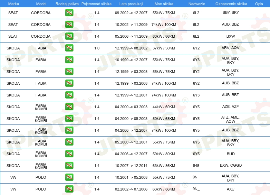Image resolution: width=270 pixels, height=195 pixels.
Task: Click the Lata produkcji column header
Action: 131,4
